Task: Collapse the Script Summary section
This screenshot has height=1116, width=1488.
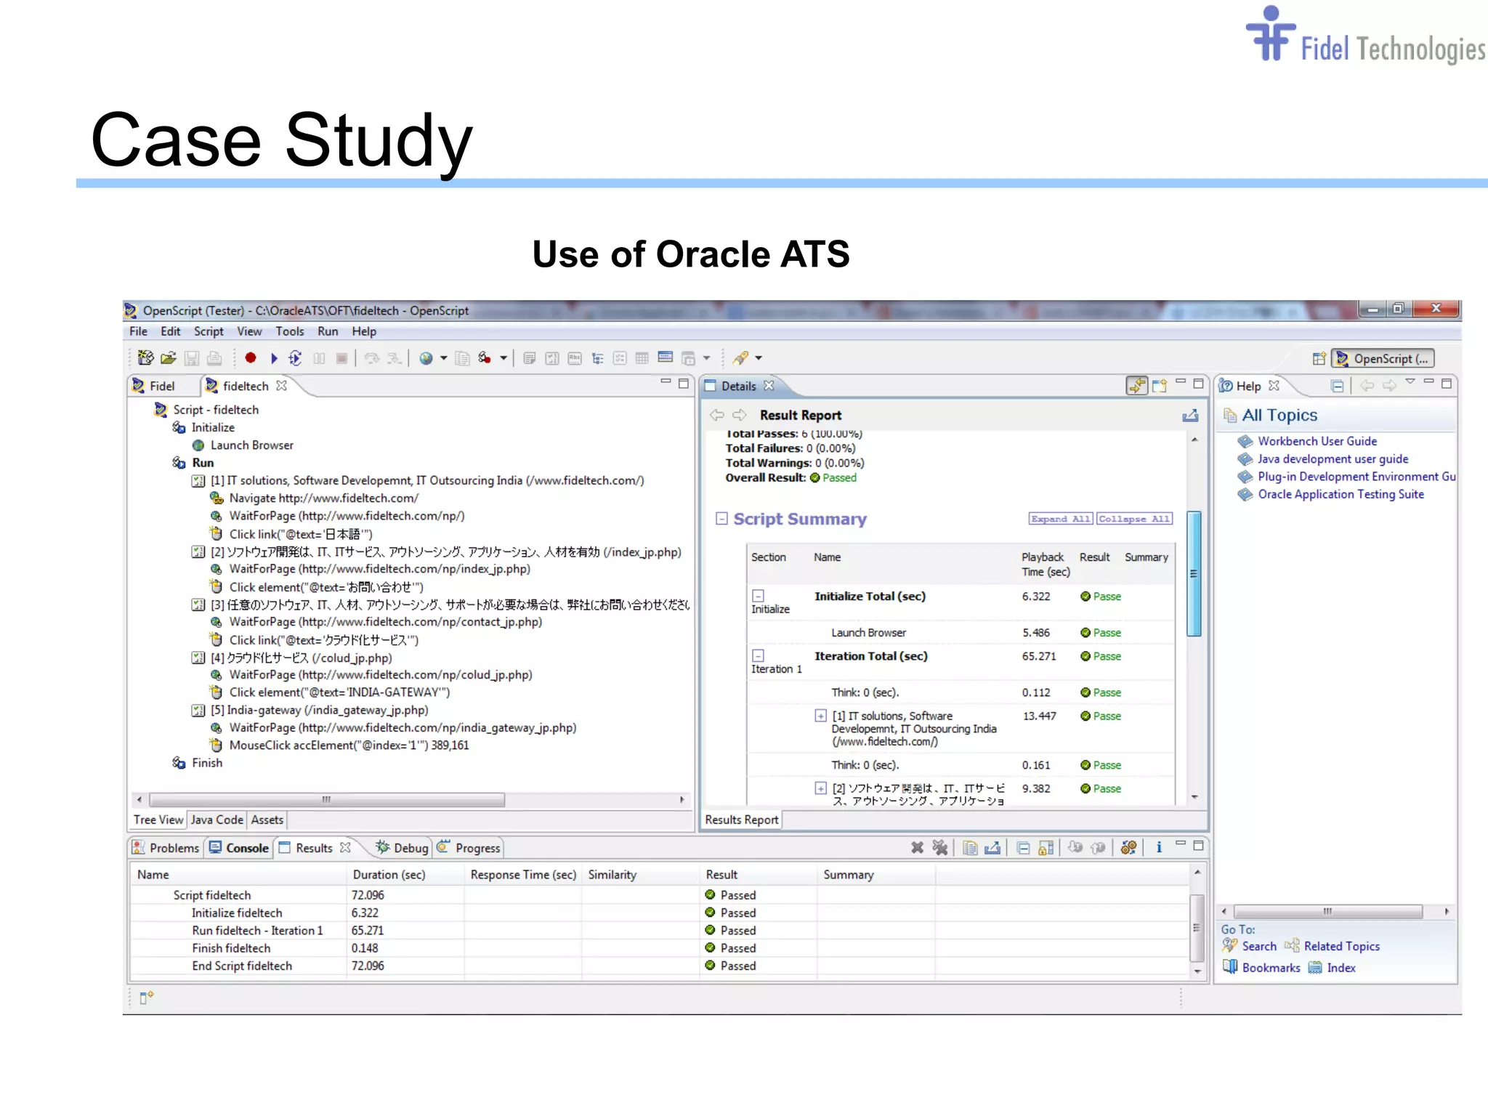Action: point(721,519)
